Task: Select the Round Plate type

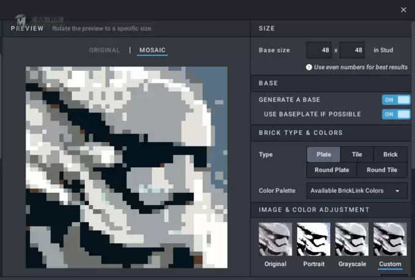Action: click(x=331, y=170)
